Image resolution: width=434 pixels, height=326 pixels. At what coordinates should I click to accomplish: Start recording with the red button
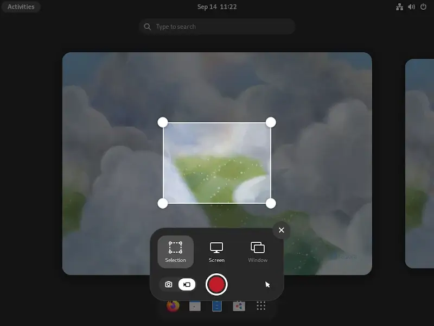click(216, 284)
